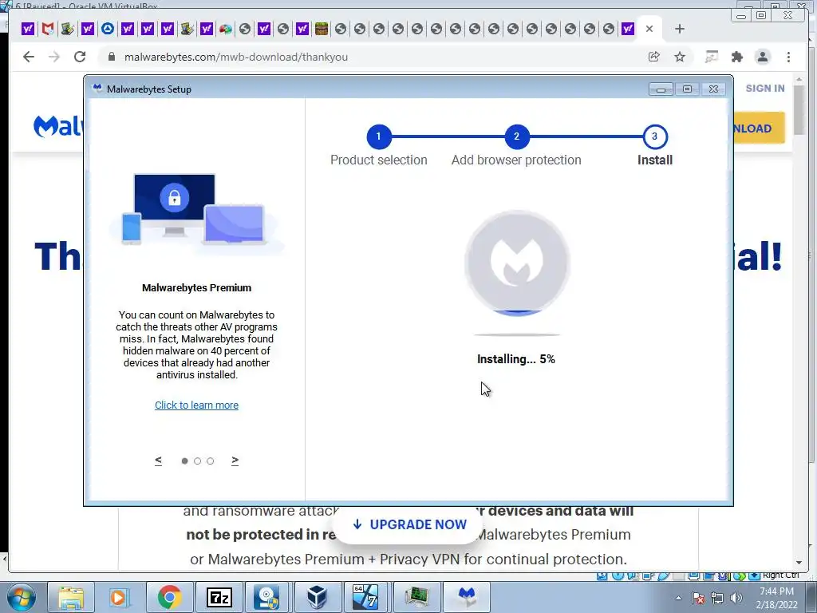The height and width of the screenshot is (613, 817).
Task: Click SIGN IN on the Malwarebytes webpage
Action: click(x=765, y=88)
